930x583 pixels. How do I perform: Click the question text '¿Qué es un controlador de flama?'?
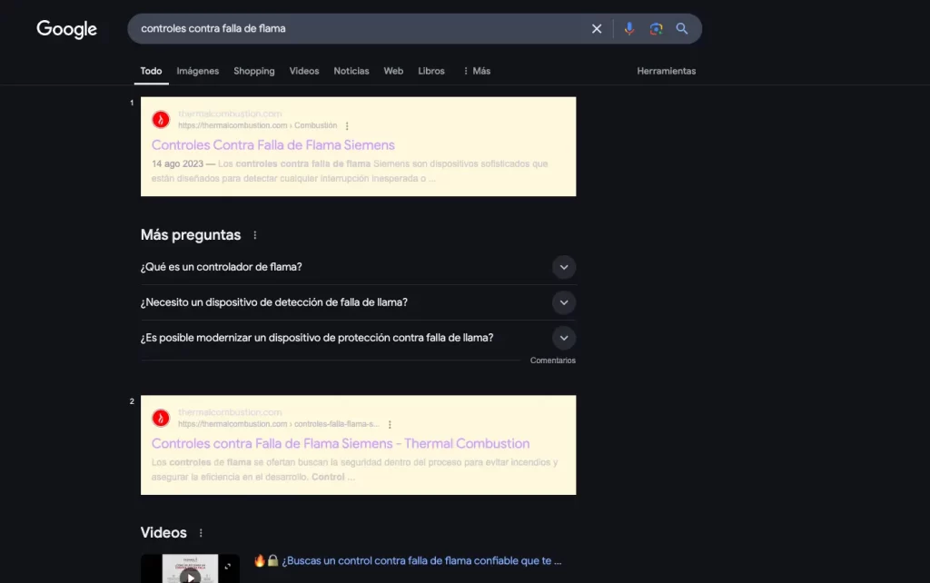coord(222,268)
